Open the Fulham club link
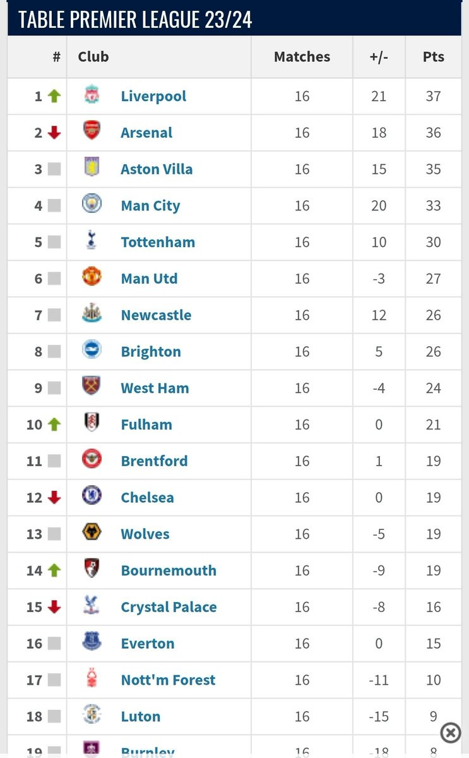Viewport: 469px width, 758px height. [146, 424]
